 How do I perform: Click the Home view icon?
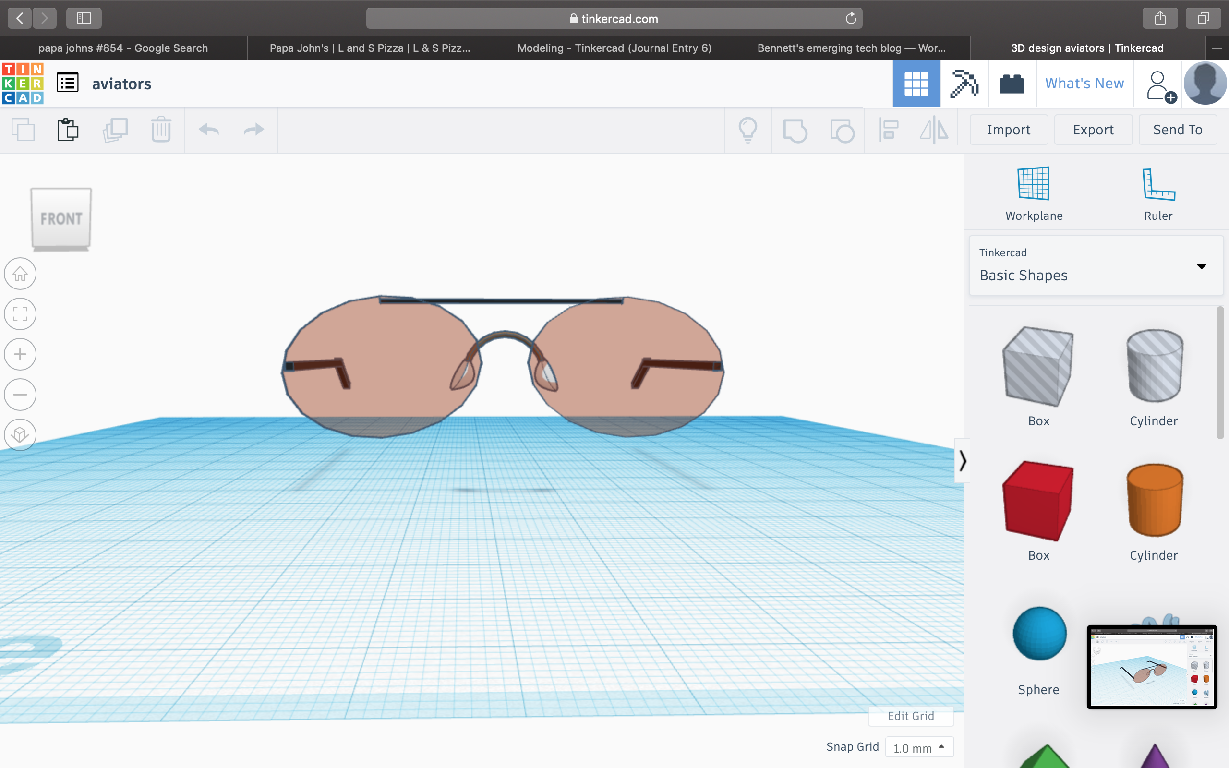[20, 274]
